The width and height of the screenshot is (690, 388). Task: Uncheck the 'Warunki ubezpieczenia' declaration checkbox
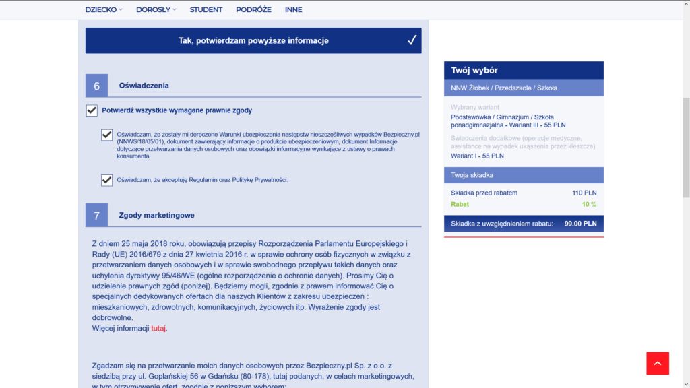[x=106, y=135]
